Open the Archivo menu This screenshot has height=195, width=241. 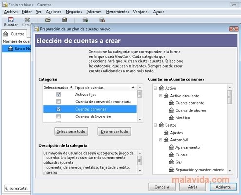pos(11,12)
